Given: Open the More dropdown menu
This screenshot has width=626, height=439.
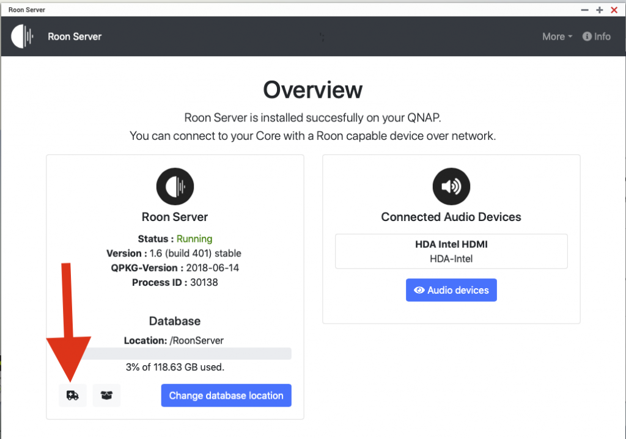Looking at the screenshot, I should tap(557, 37).
